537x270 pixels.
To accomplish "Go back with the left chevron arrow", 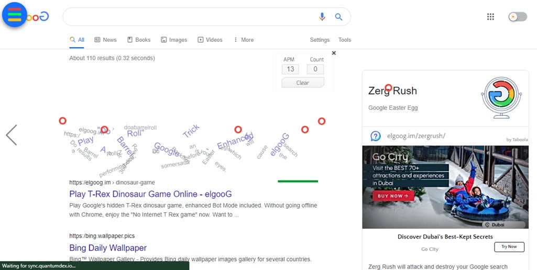I will pyautogui.click(x=12, y=135).
